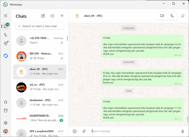Click the 23:21 timestamp in Today message
Viewport: 189px width, 137px height.
[x=176, y=119]
